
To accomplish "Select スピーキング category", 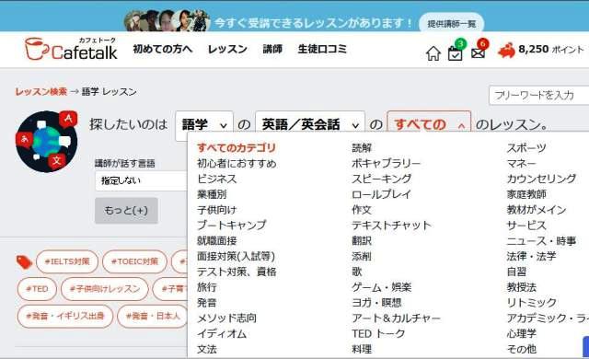I will click(382, 179).
